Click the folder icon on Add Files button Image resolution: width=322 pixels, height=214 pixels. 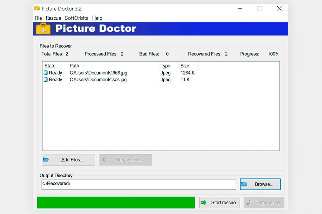click(x=46, y=159)
